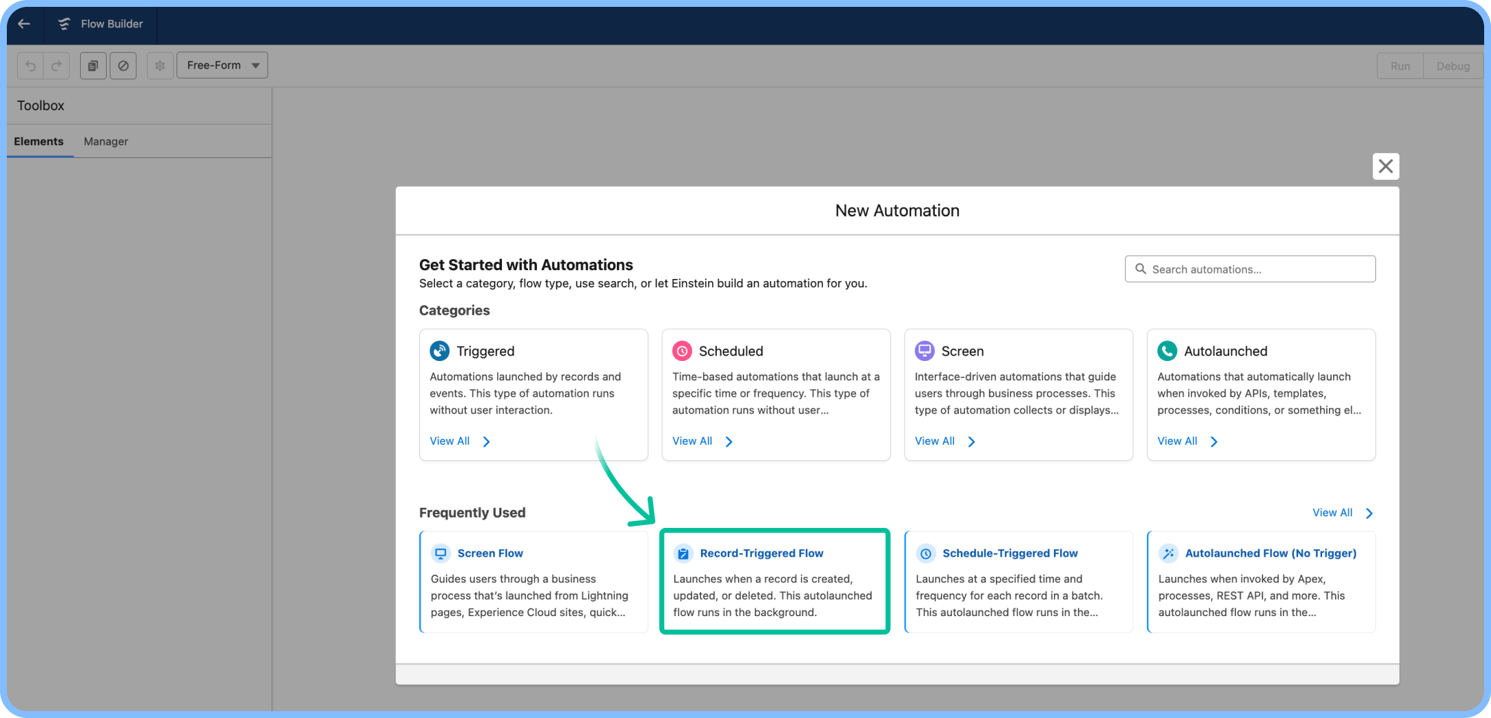
Task: Click the Record-Triggered Flow icon
Action: (x=683, y=553)
